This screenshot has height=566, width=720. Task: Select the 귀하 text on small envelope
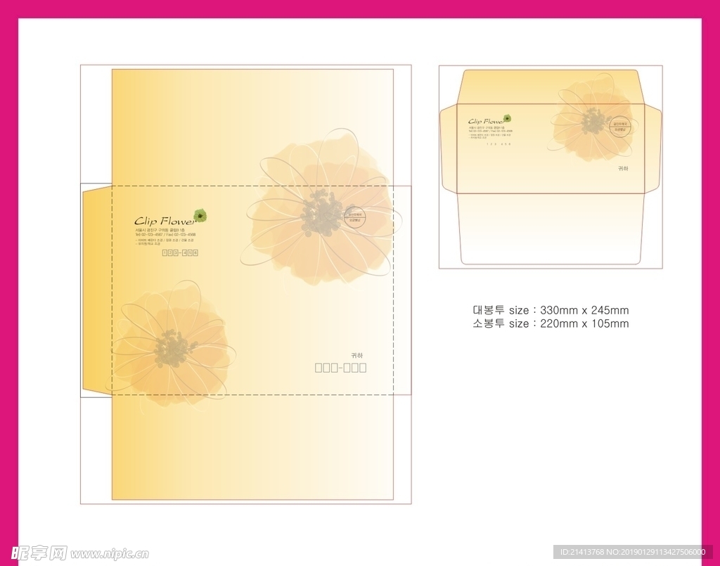point(623,169)
